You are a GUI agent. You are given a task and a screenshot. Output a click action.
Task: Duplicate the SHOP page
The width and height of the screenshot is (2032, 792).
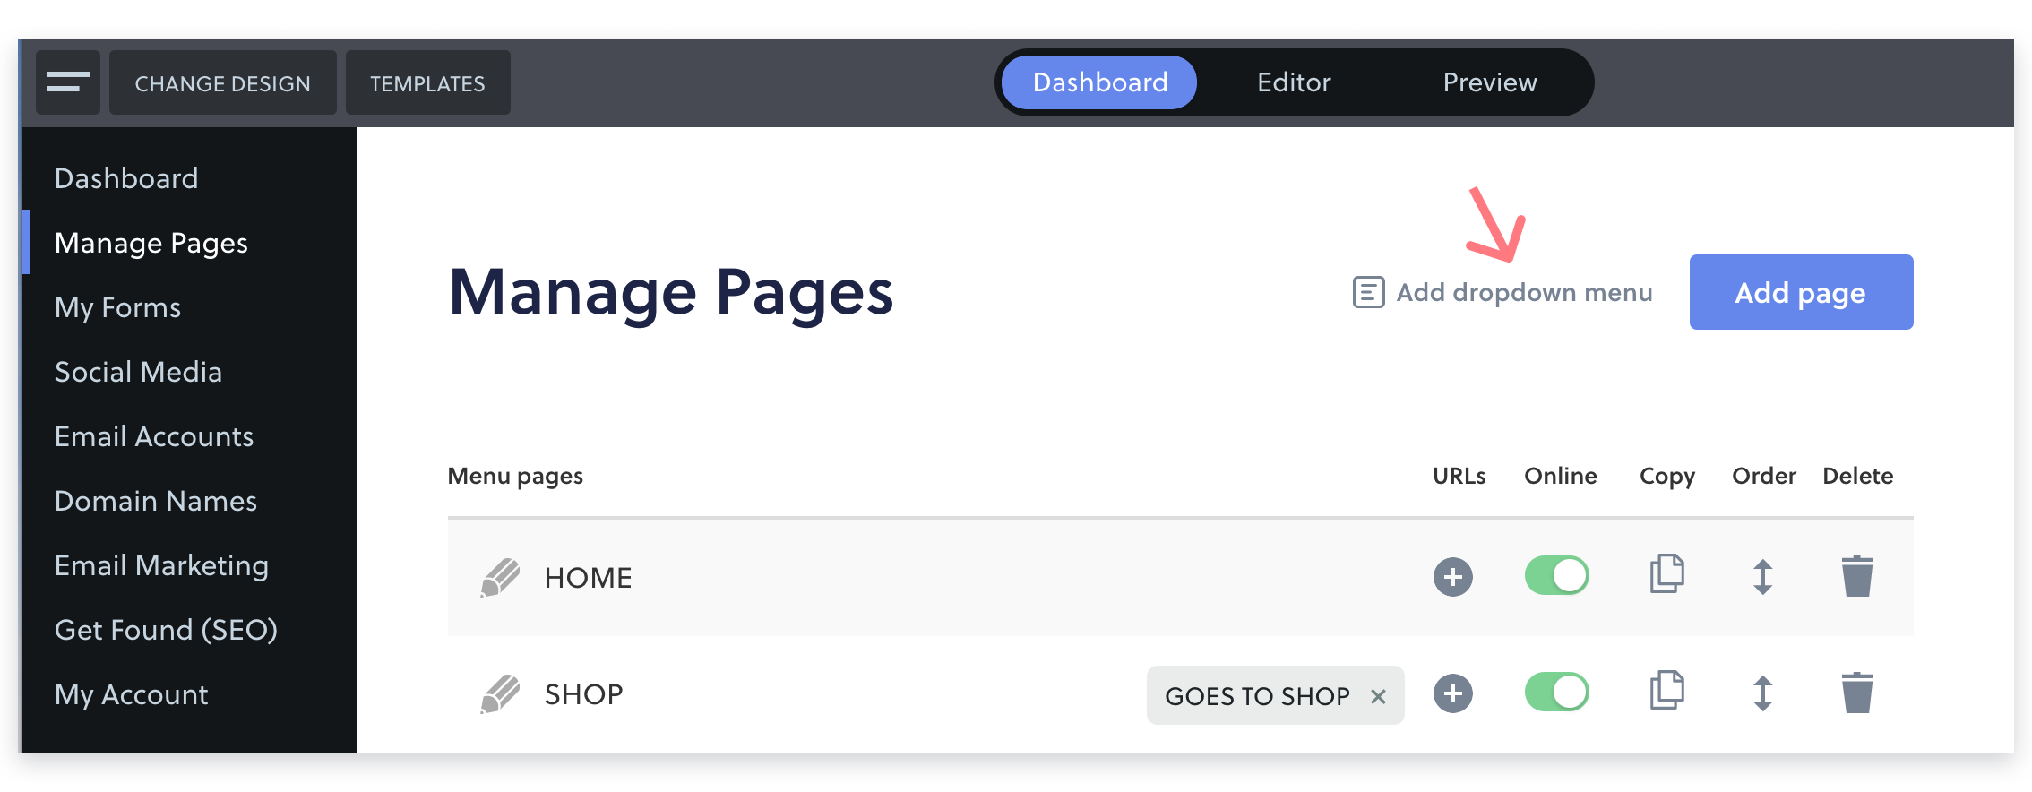click(x=1666, y=692)
